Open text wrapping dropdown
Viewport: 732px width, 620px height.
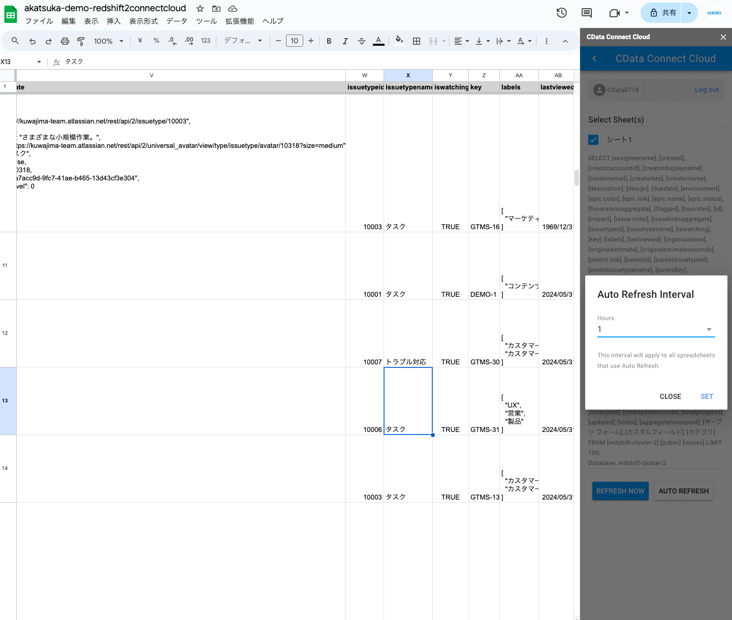(503, 41)
